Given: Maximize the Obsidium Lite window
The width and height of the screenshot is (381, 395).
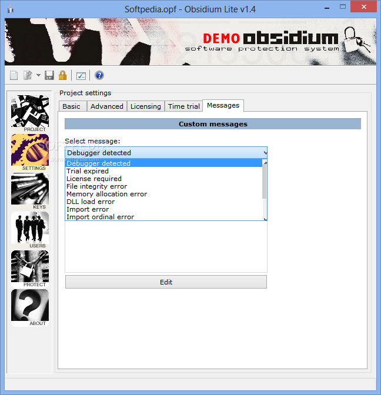Looking at the screenshot, I should coord(343,7).
